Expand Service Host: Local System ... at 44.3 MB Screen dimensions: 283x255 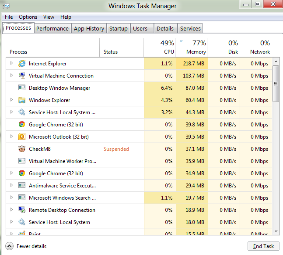click(x=11, y=112)
